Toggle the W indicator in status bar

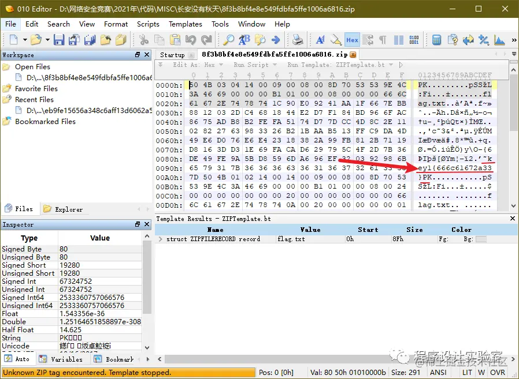tap(481, 373)
